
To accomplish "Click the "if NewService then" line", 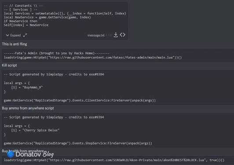I will [20, 21].
